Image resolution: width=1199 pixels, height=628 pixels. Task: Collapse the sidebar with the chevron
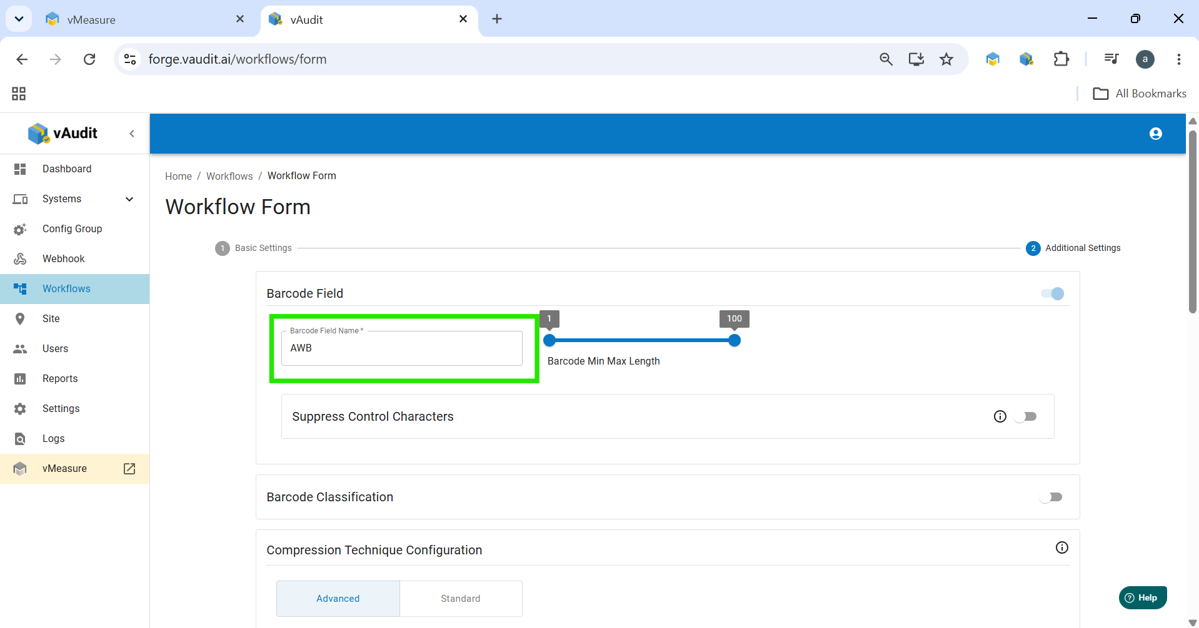pos(132,134)
